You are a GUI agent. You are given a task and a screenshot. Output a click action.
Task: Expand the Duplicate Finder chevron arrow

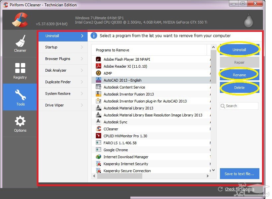[x=82, y=82]
